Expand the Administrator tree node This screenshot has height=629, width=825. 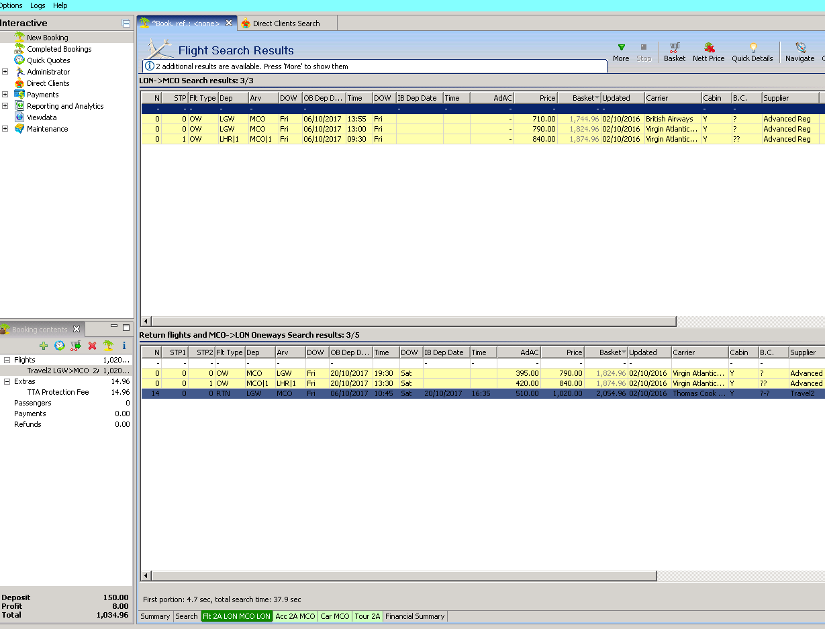point(5,72)
